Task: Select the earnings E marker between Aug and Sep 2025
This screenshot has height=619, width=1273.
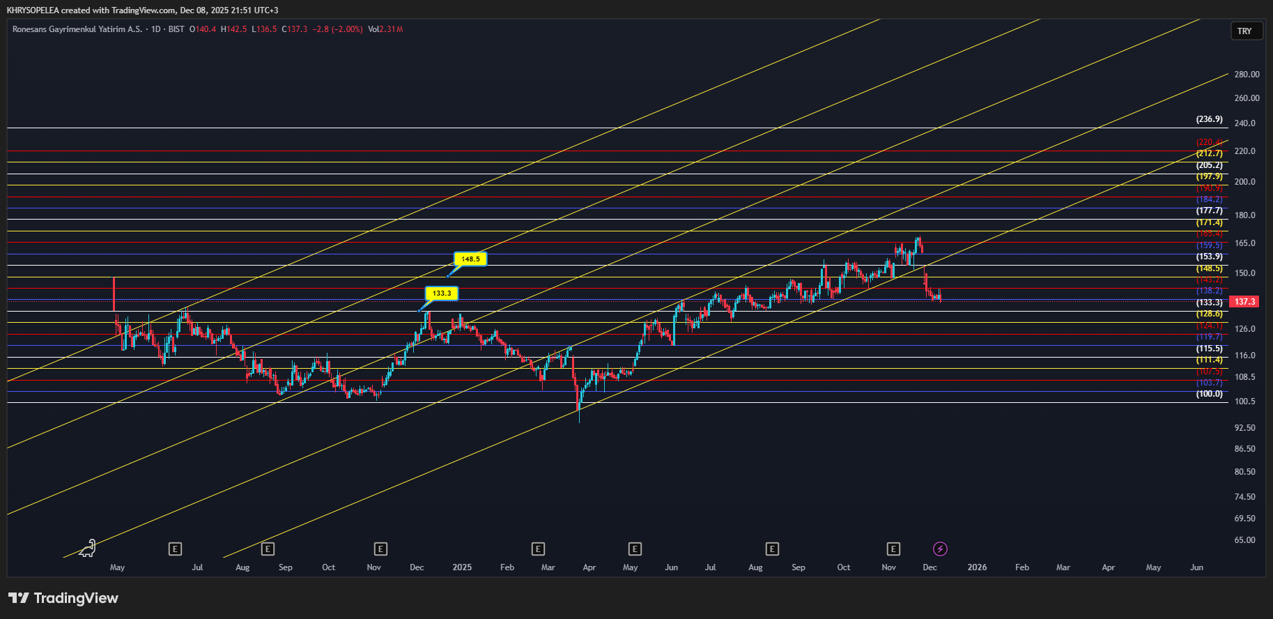Action: pyautogui.click(x=772, y=549)
